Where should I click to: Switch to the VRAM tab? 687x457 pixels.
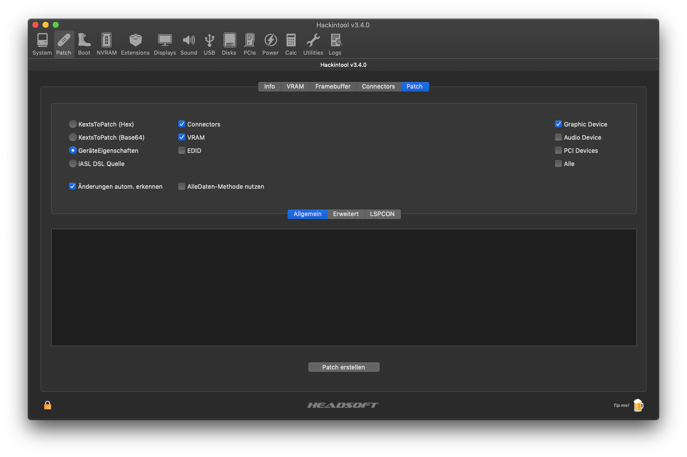(295, 87)
